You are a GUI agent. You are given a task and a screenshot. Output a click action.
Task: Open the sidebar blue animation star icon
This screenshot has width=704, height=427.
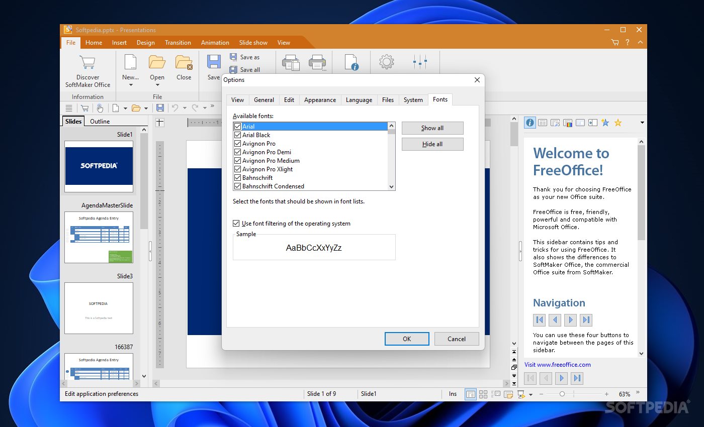pos(605,123)
